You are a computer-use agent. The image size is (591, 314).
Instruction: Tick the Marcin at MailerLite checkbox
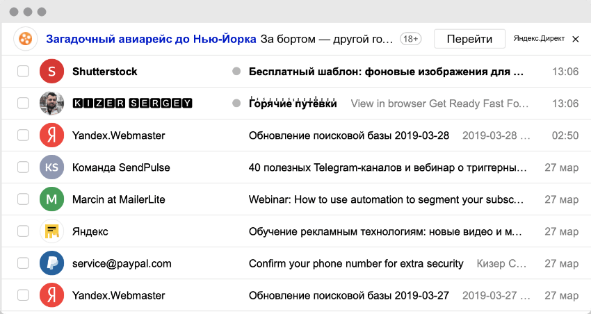pyautogui.click(x=23, y=199)
